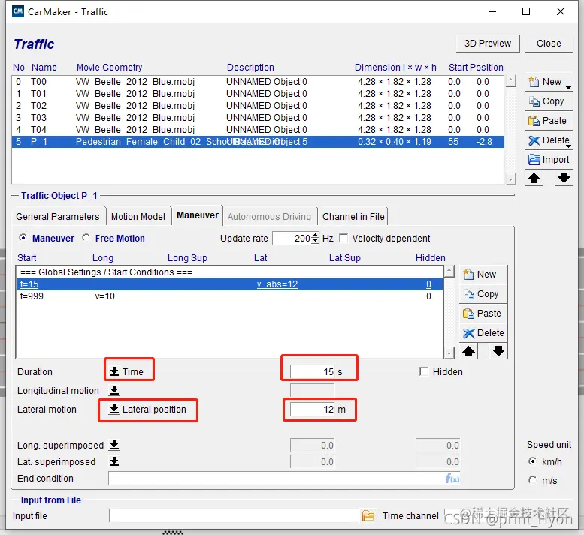The width and height of the screenshot is (584, 535).
Task: Increase the Update rate spinner value
Action: [x=316, y=236]
